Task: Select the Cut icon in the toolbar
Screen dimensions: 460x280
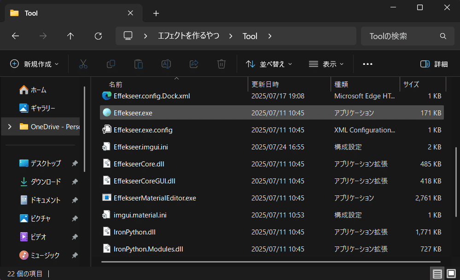Action: coord(83,64)
